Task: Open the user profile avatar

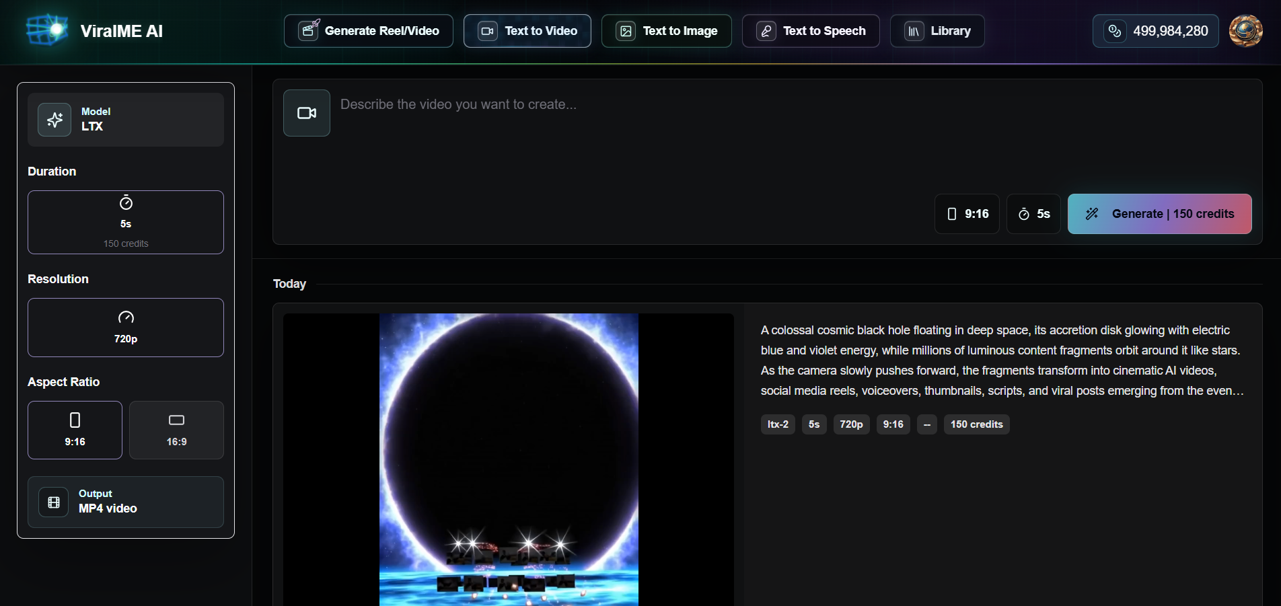Action: (x=1246, y=31)
